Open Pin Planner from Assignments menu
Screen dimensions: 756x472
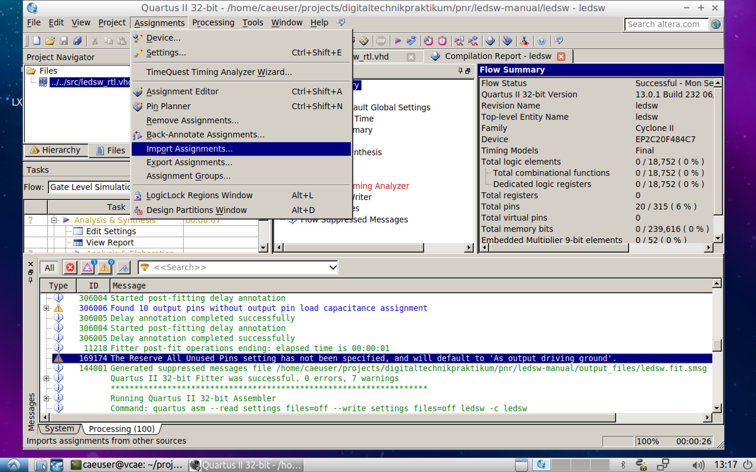click(x=241, y=106)
